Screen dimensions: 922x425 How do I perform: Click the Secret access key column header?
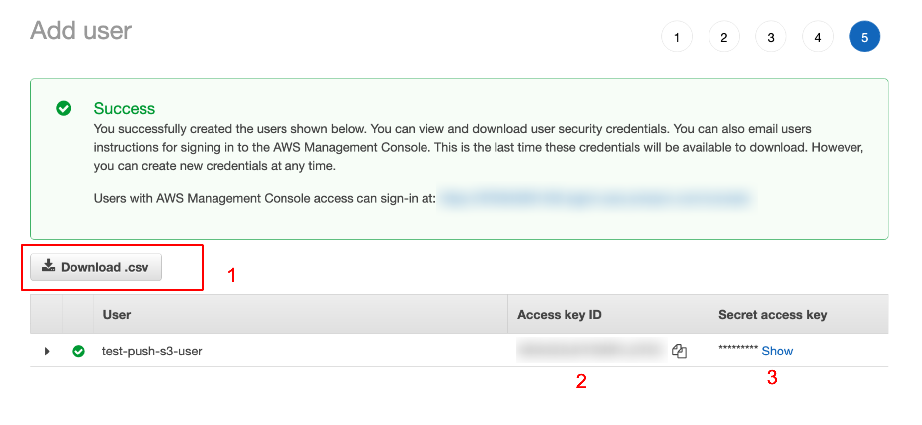click(x=773, y=315)
